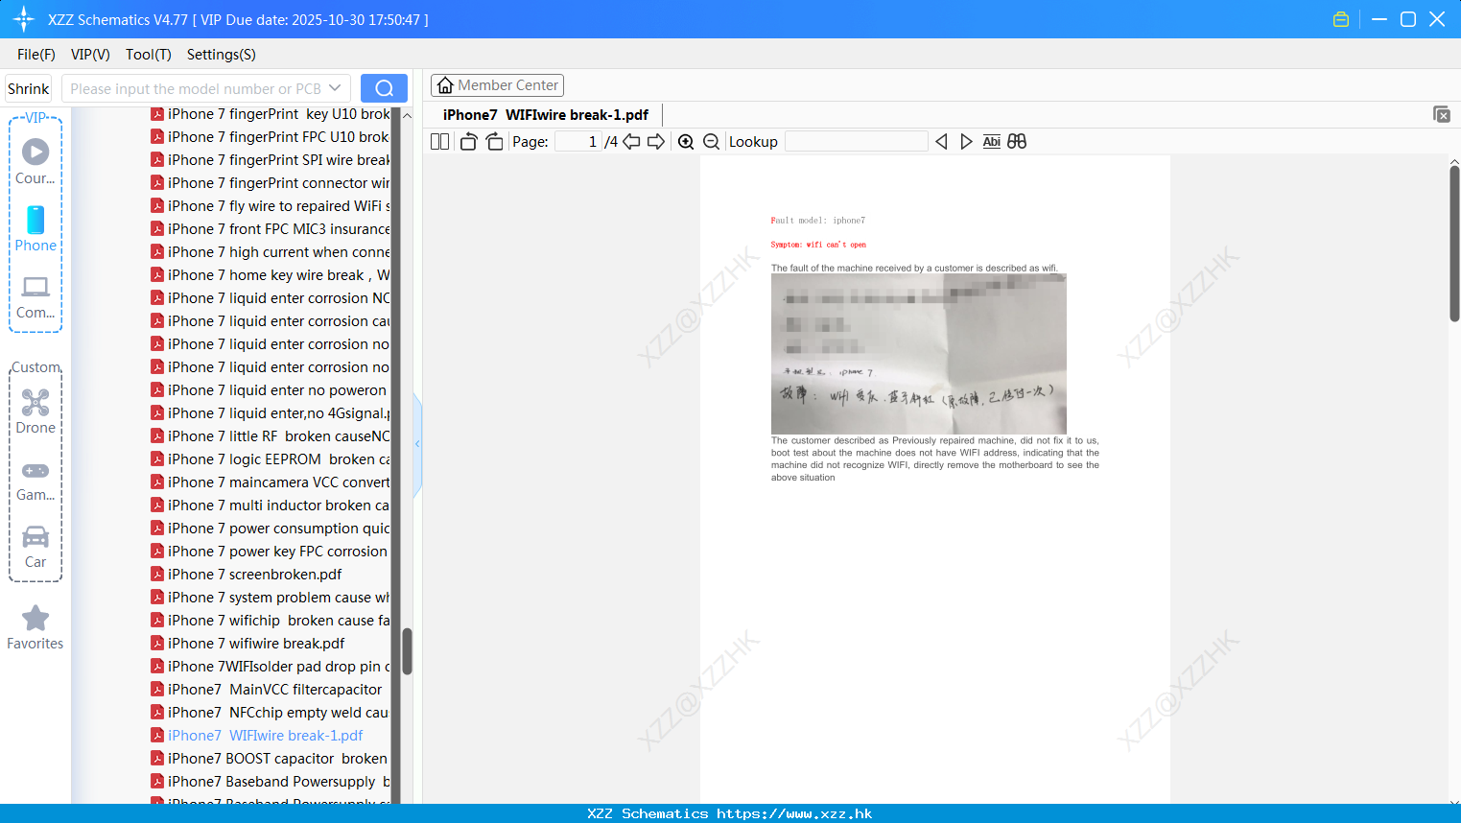
Task: Find previous lookup match triangle
Action: click(941, 142)
